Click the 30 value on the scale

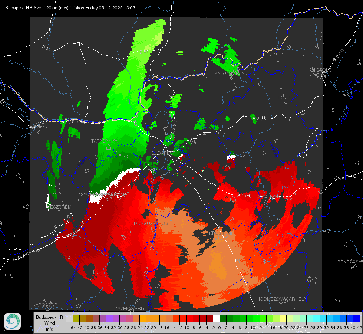pyautogui.click(x=320, y=328)
